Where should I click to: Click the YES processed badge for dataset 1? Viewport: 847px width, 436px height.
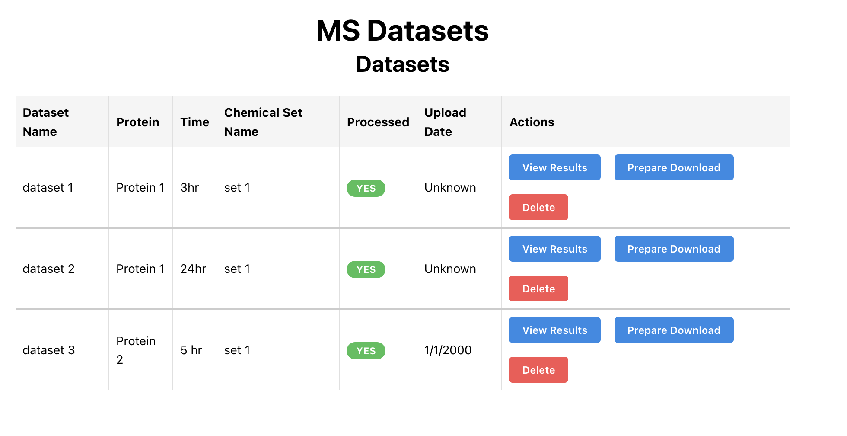point(366,188)
